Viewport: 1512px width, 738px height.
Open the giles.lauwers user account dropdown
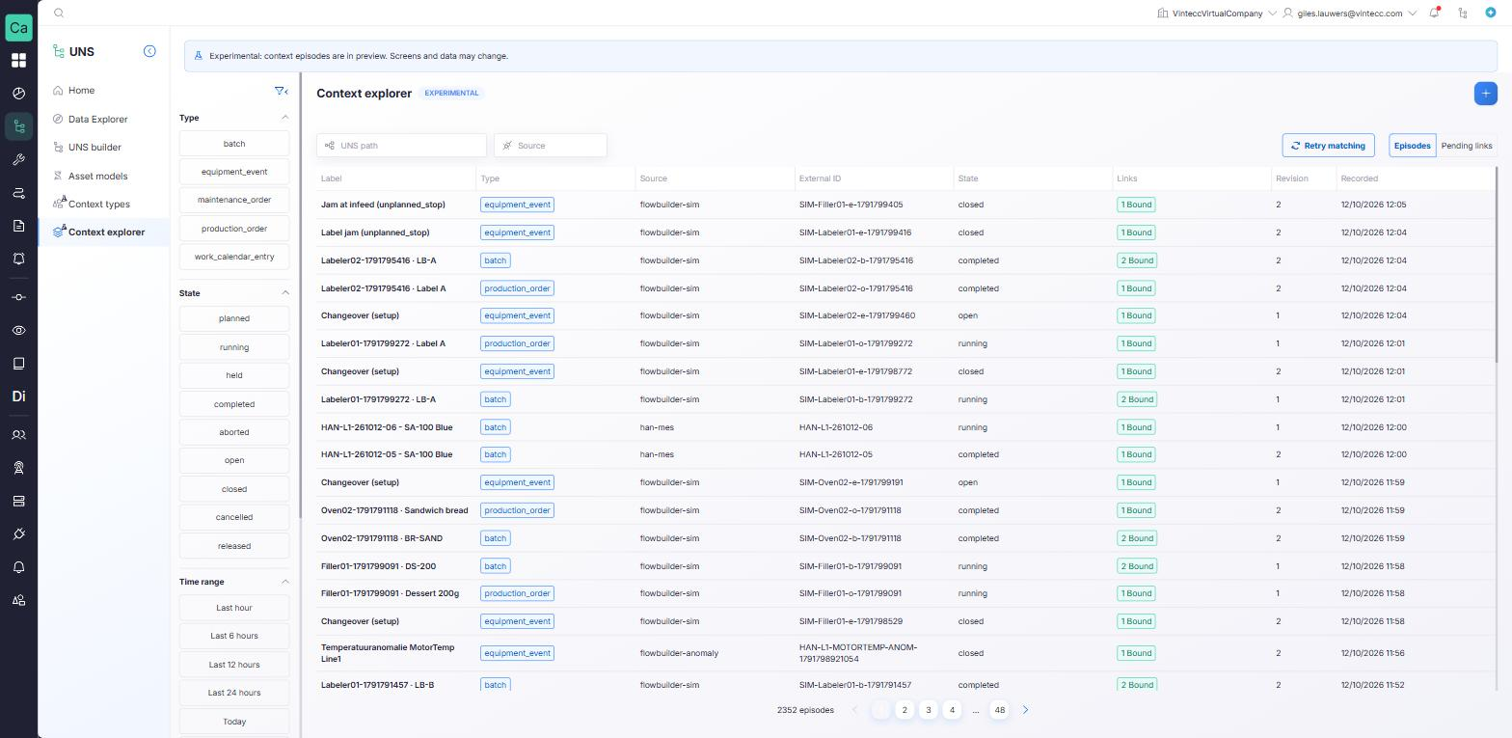1350,14
